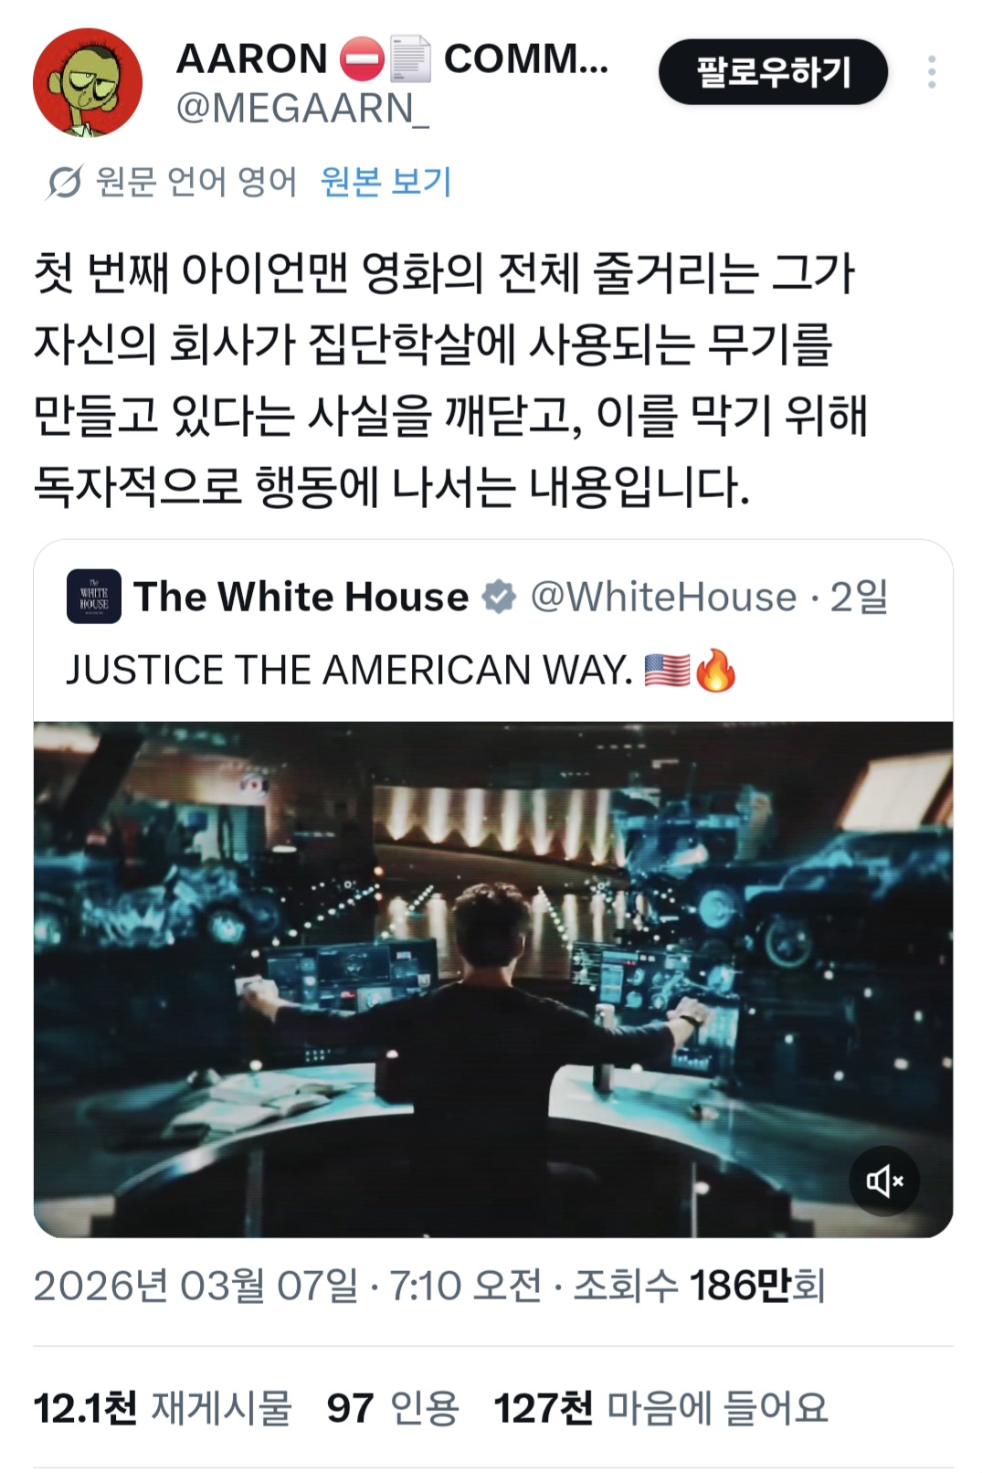This screenshot has width=982, height=1473.
Task: View the 12.1천 reposts list
Action: pos(162,1408)
